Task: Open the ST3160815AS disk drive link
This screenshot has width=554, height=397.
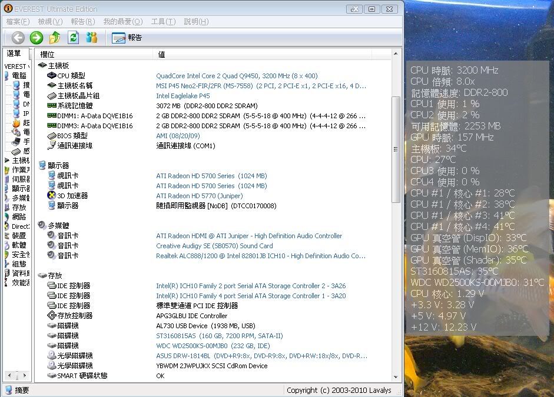Action: pyautogui.click(x=220, y=336)
